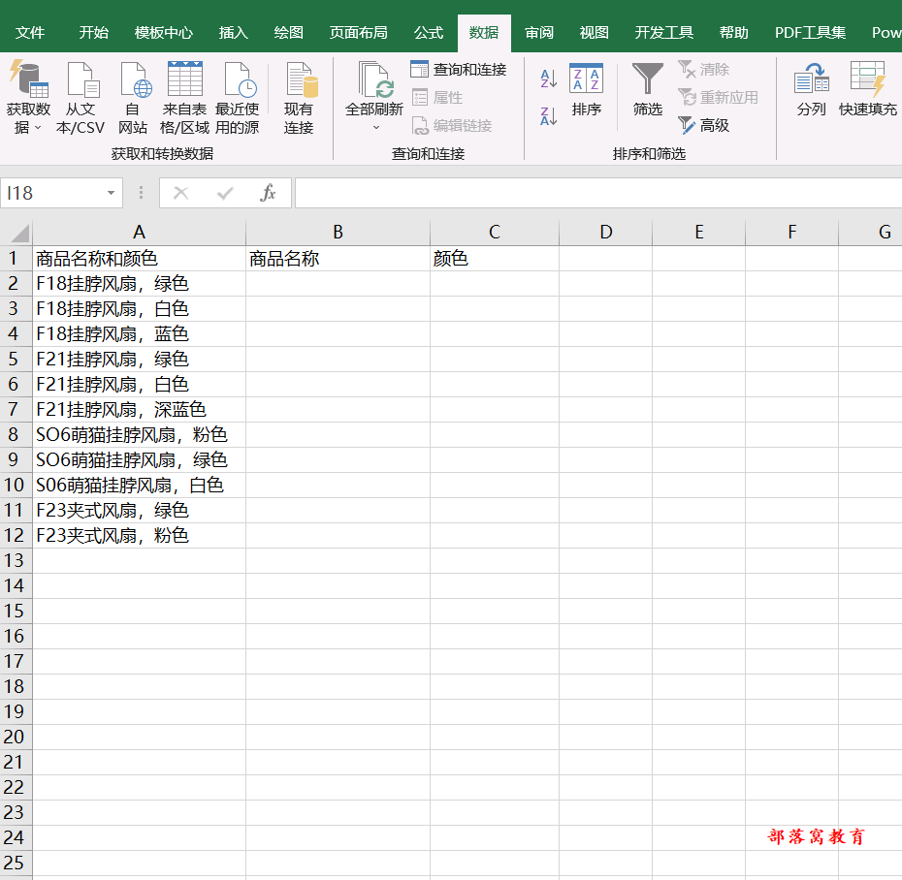Click the Select All corner triangle
Viewport: 902px width, 880px height.
pyautogui.click(x=20, y=233)
